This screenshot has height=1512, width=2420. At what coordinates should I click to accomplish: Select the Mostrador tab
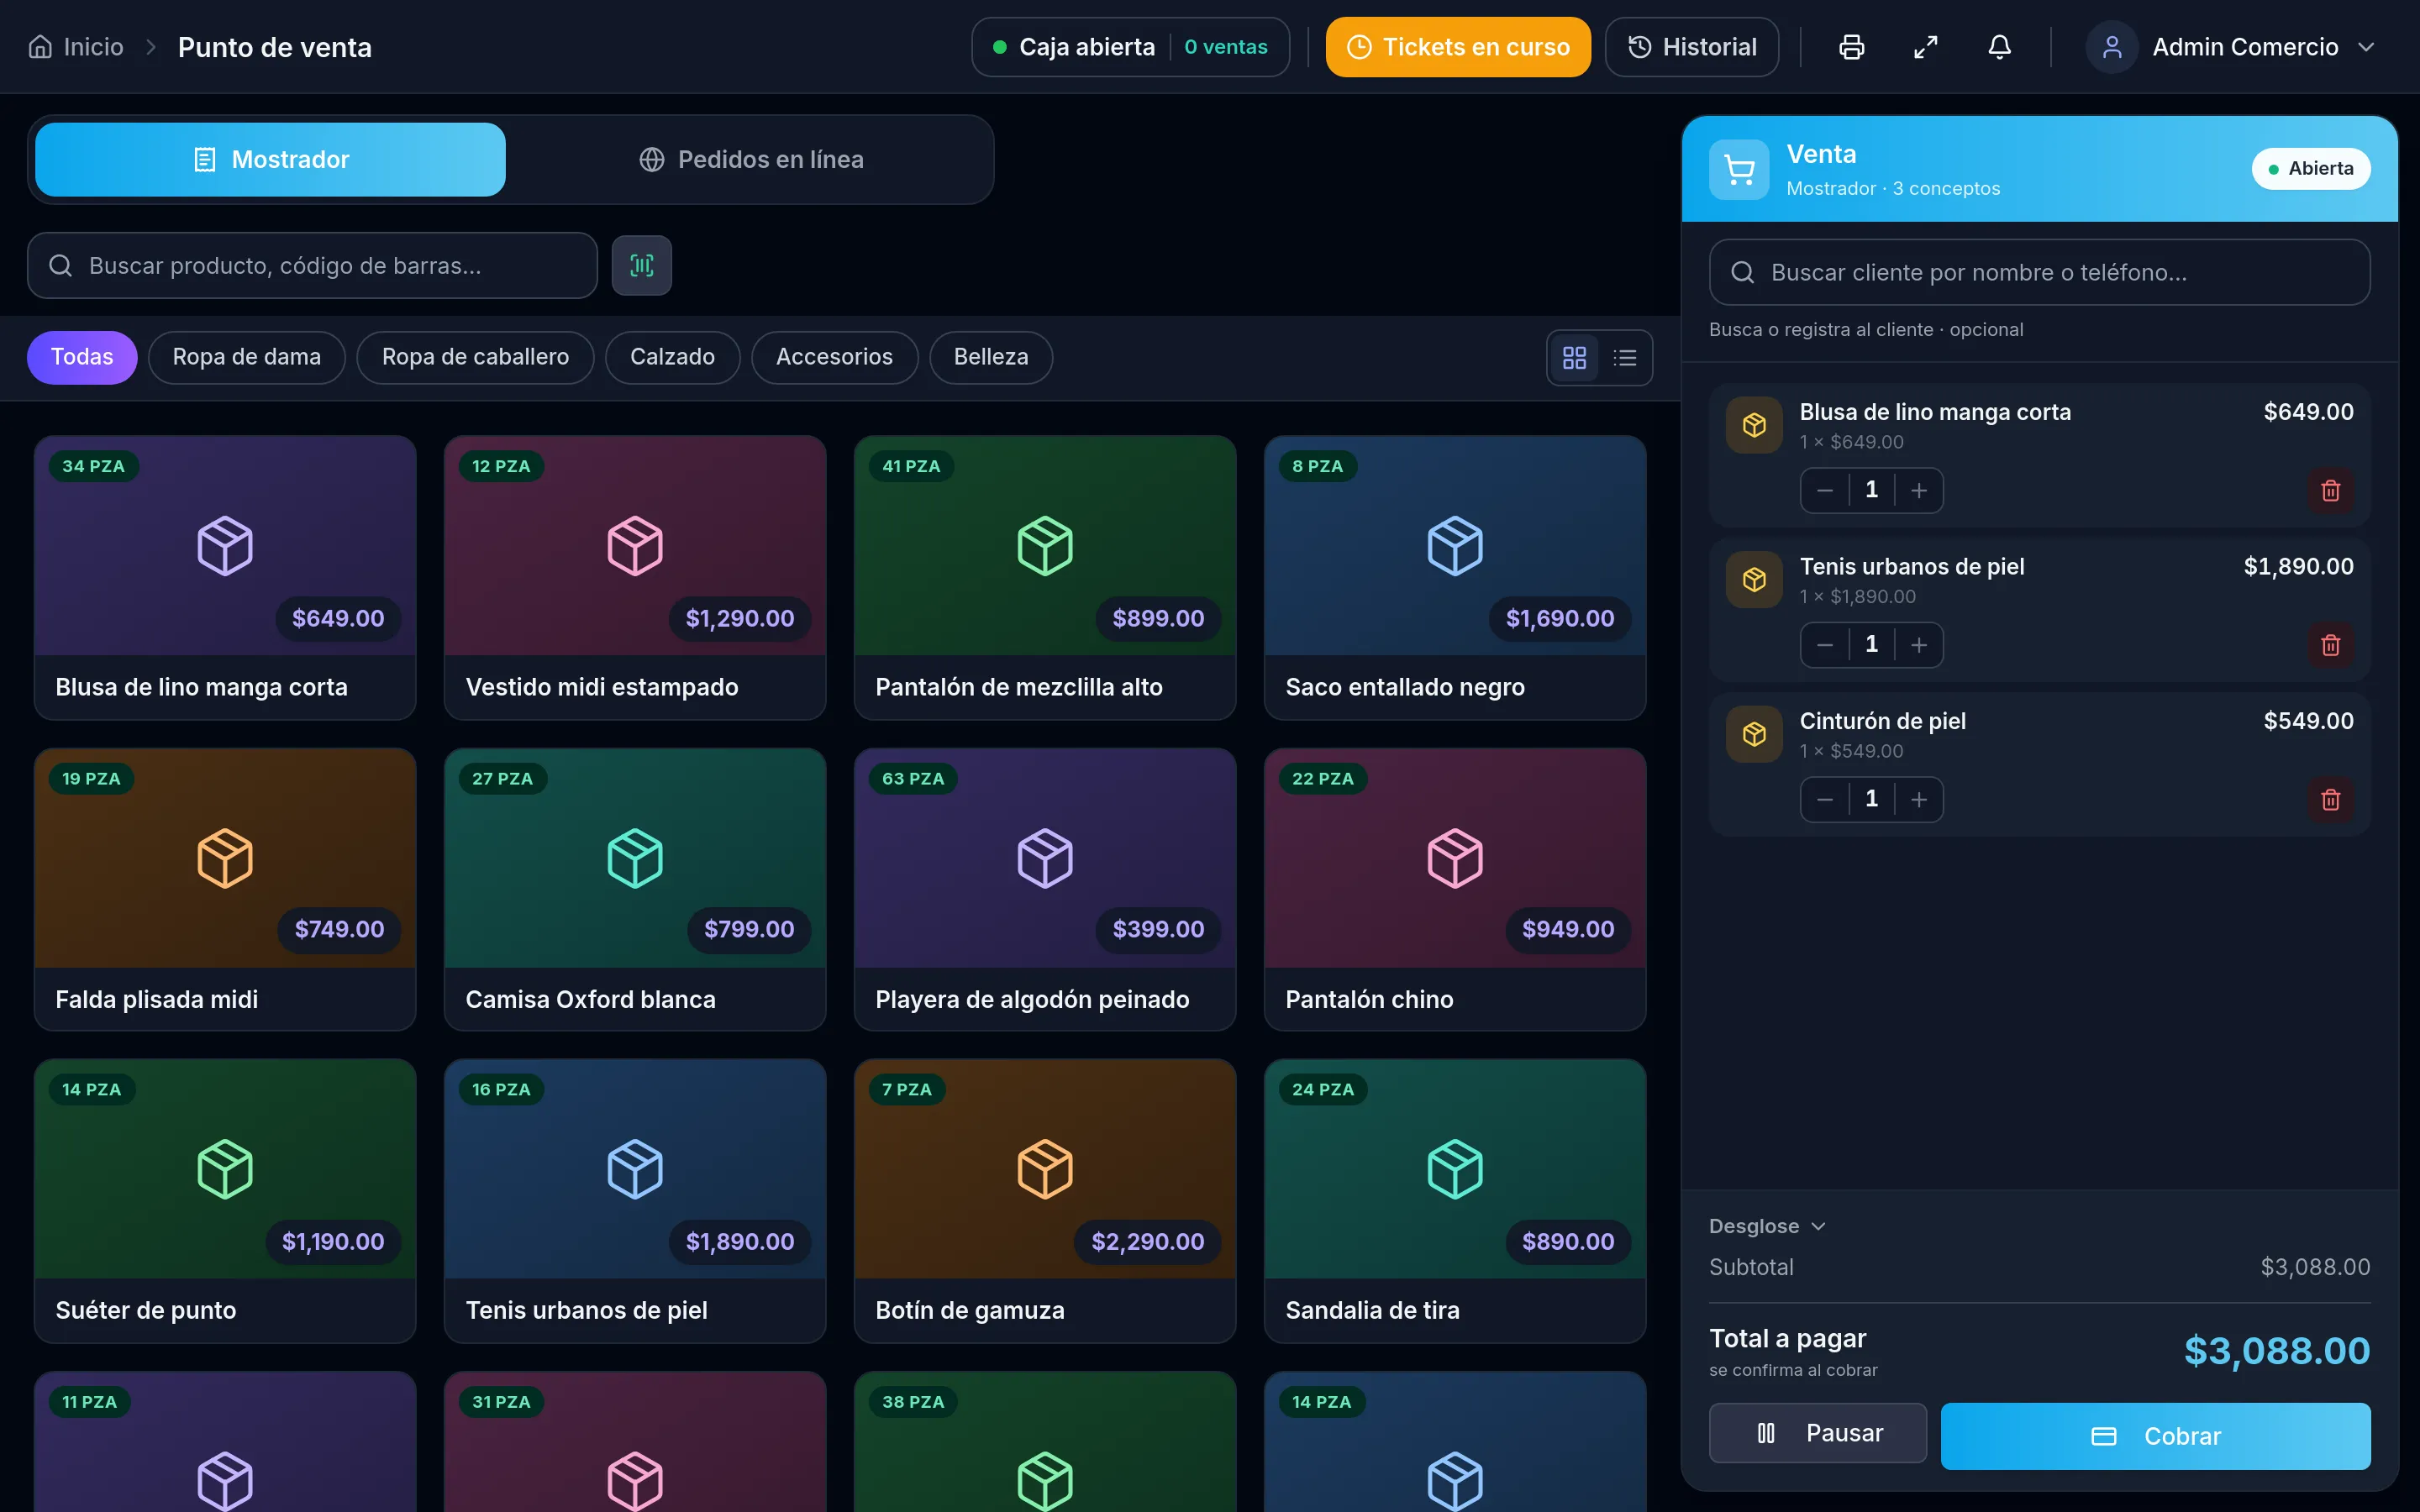(x=270, y=160)
